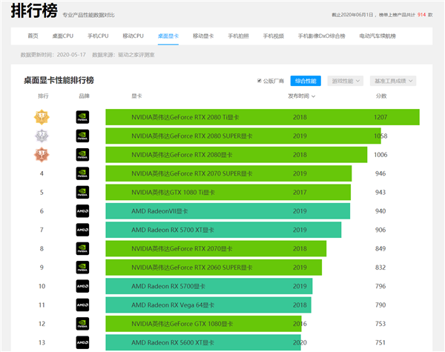Open the 基准工具成绩 dropdown
445x352 pixels.
(x=393, y=81)
